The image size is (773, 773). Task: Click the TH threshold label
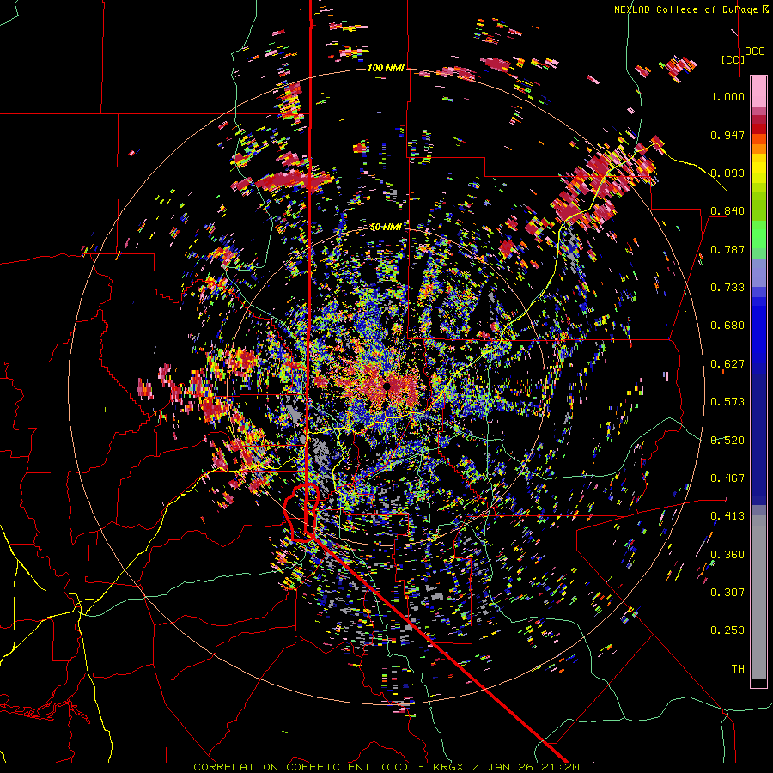(738, 669)
